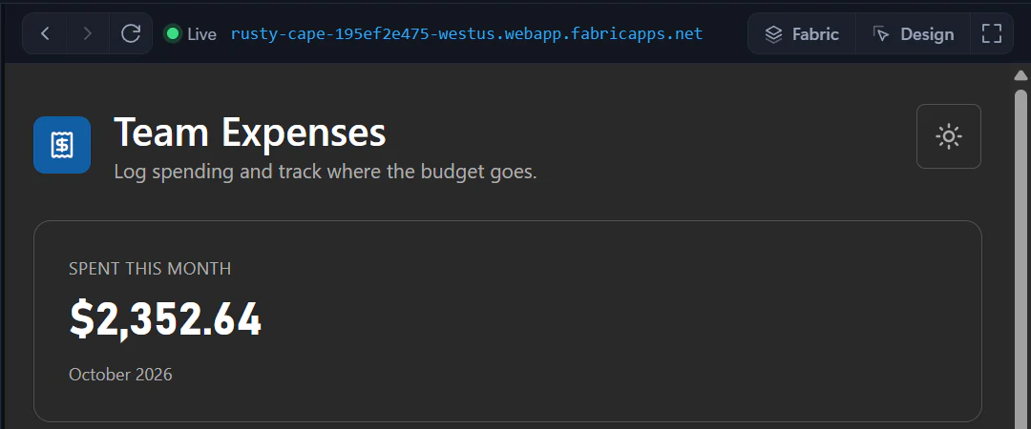Click the green Live status dot

[173, 33]
